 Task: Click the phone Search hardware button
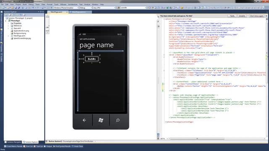tap(118, 120)
